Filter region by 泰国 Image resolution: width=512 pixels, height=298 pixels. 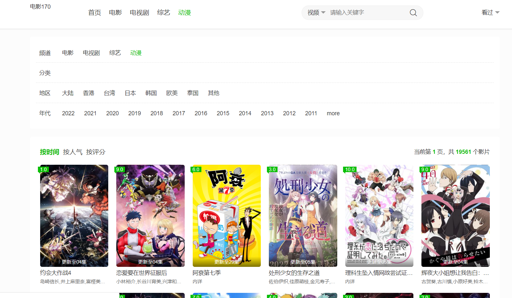tap(193, 93)
